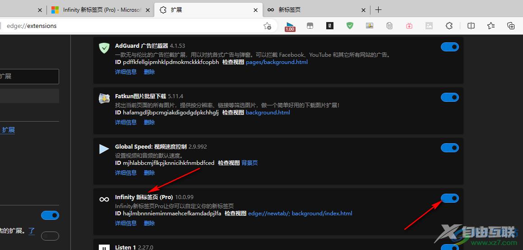The height and width of the screenshot is (250, 523).
Task: Click the AdGuard shield icon in extension list
Action: (104, 48)
